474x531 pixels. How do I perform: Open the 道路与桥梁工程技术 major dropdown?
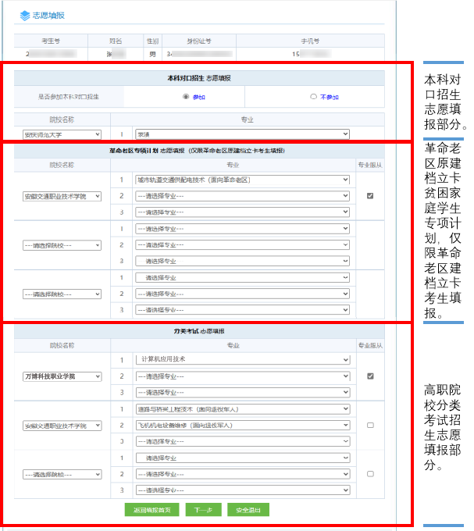tap(242, 409)
